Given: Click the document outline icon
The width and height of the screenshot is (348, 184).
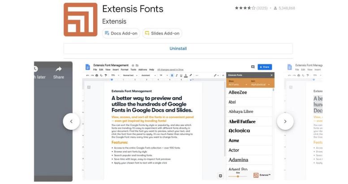Looking at the screenshot, I should pos(89,87).
